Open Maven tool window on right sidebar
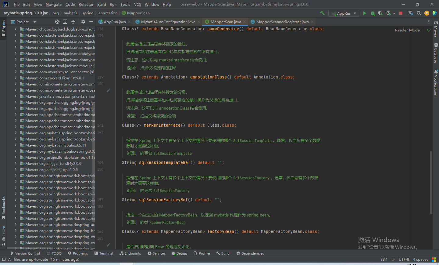This screenshot has height=265, width=439. (x=436, y=29)
